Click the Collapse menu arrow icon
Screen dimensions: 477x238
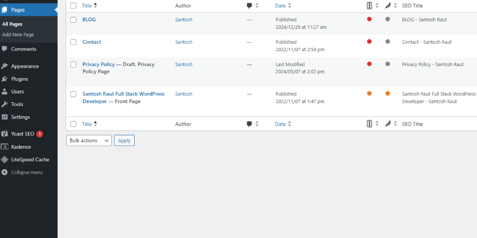pyautogui.click(x=4, y=172)
